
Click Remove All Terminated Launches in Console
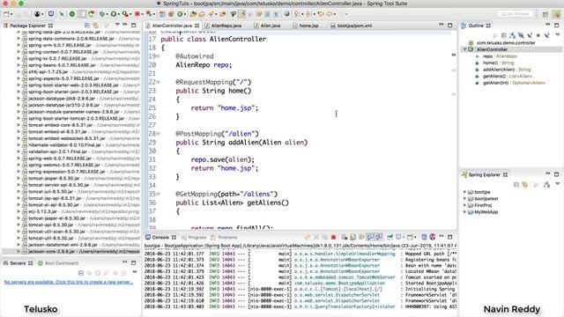coord(325,237)
